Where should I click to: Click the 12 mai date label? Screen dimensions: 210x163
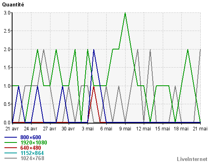point(143,129)
